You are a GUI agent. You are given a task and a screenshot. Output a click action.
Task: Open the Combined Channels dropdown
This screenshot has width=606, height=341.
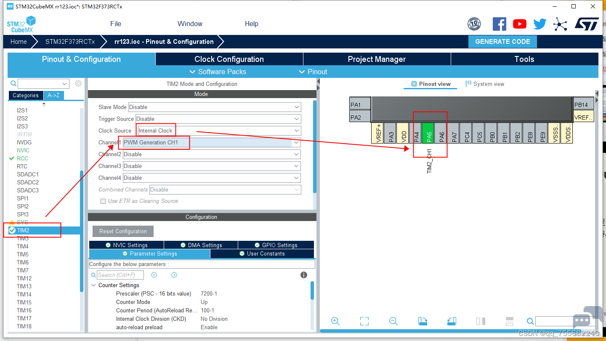[225, 189]
